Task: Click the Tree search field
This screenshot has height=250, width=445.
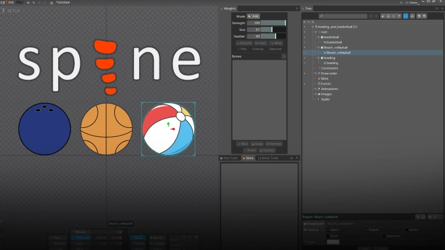Action: (343, 16)
